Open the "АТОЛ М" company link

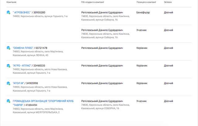(19, 83)
